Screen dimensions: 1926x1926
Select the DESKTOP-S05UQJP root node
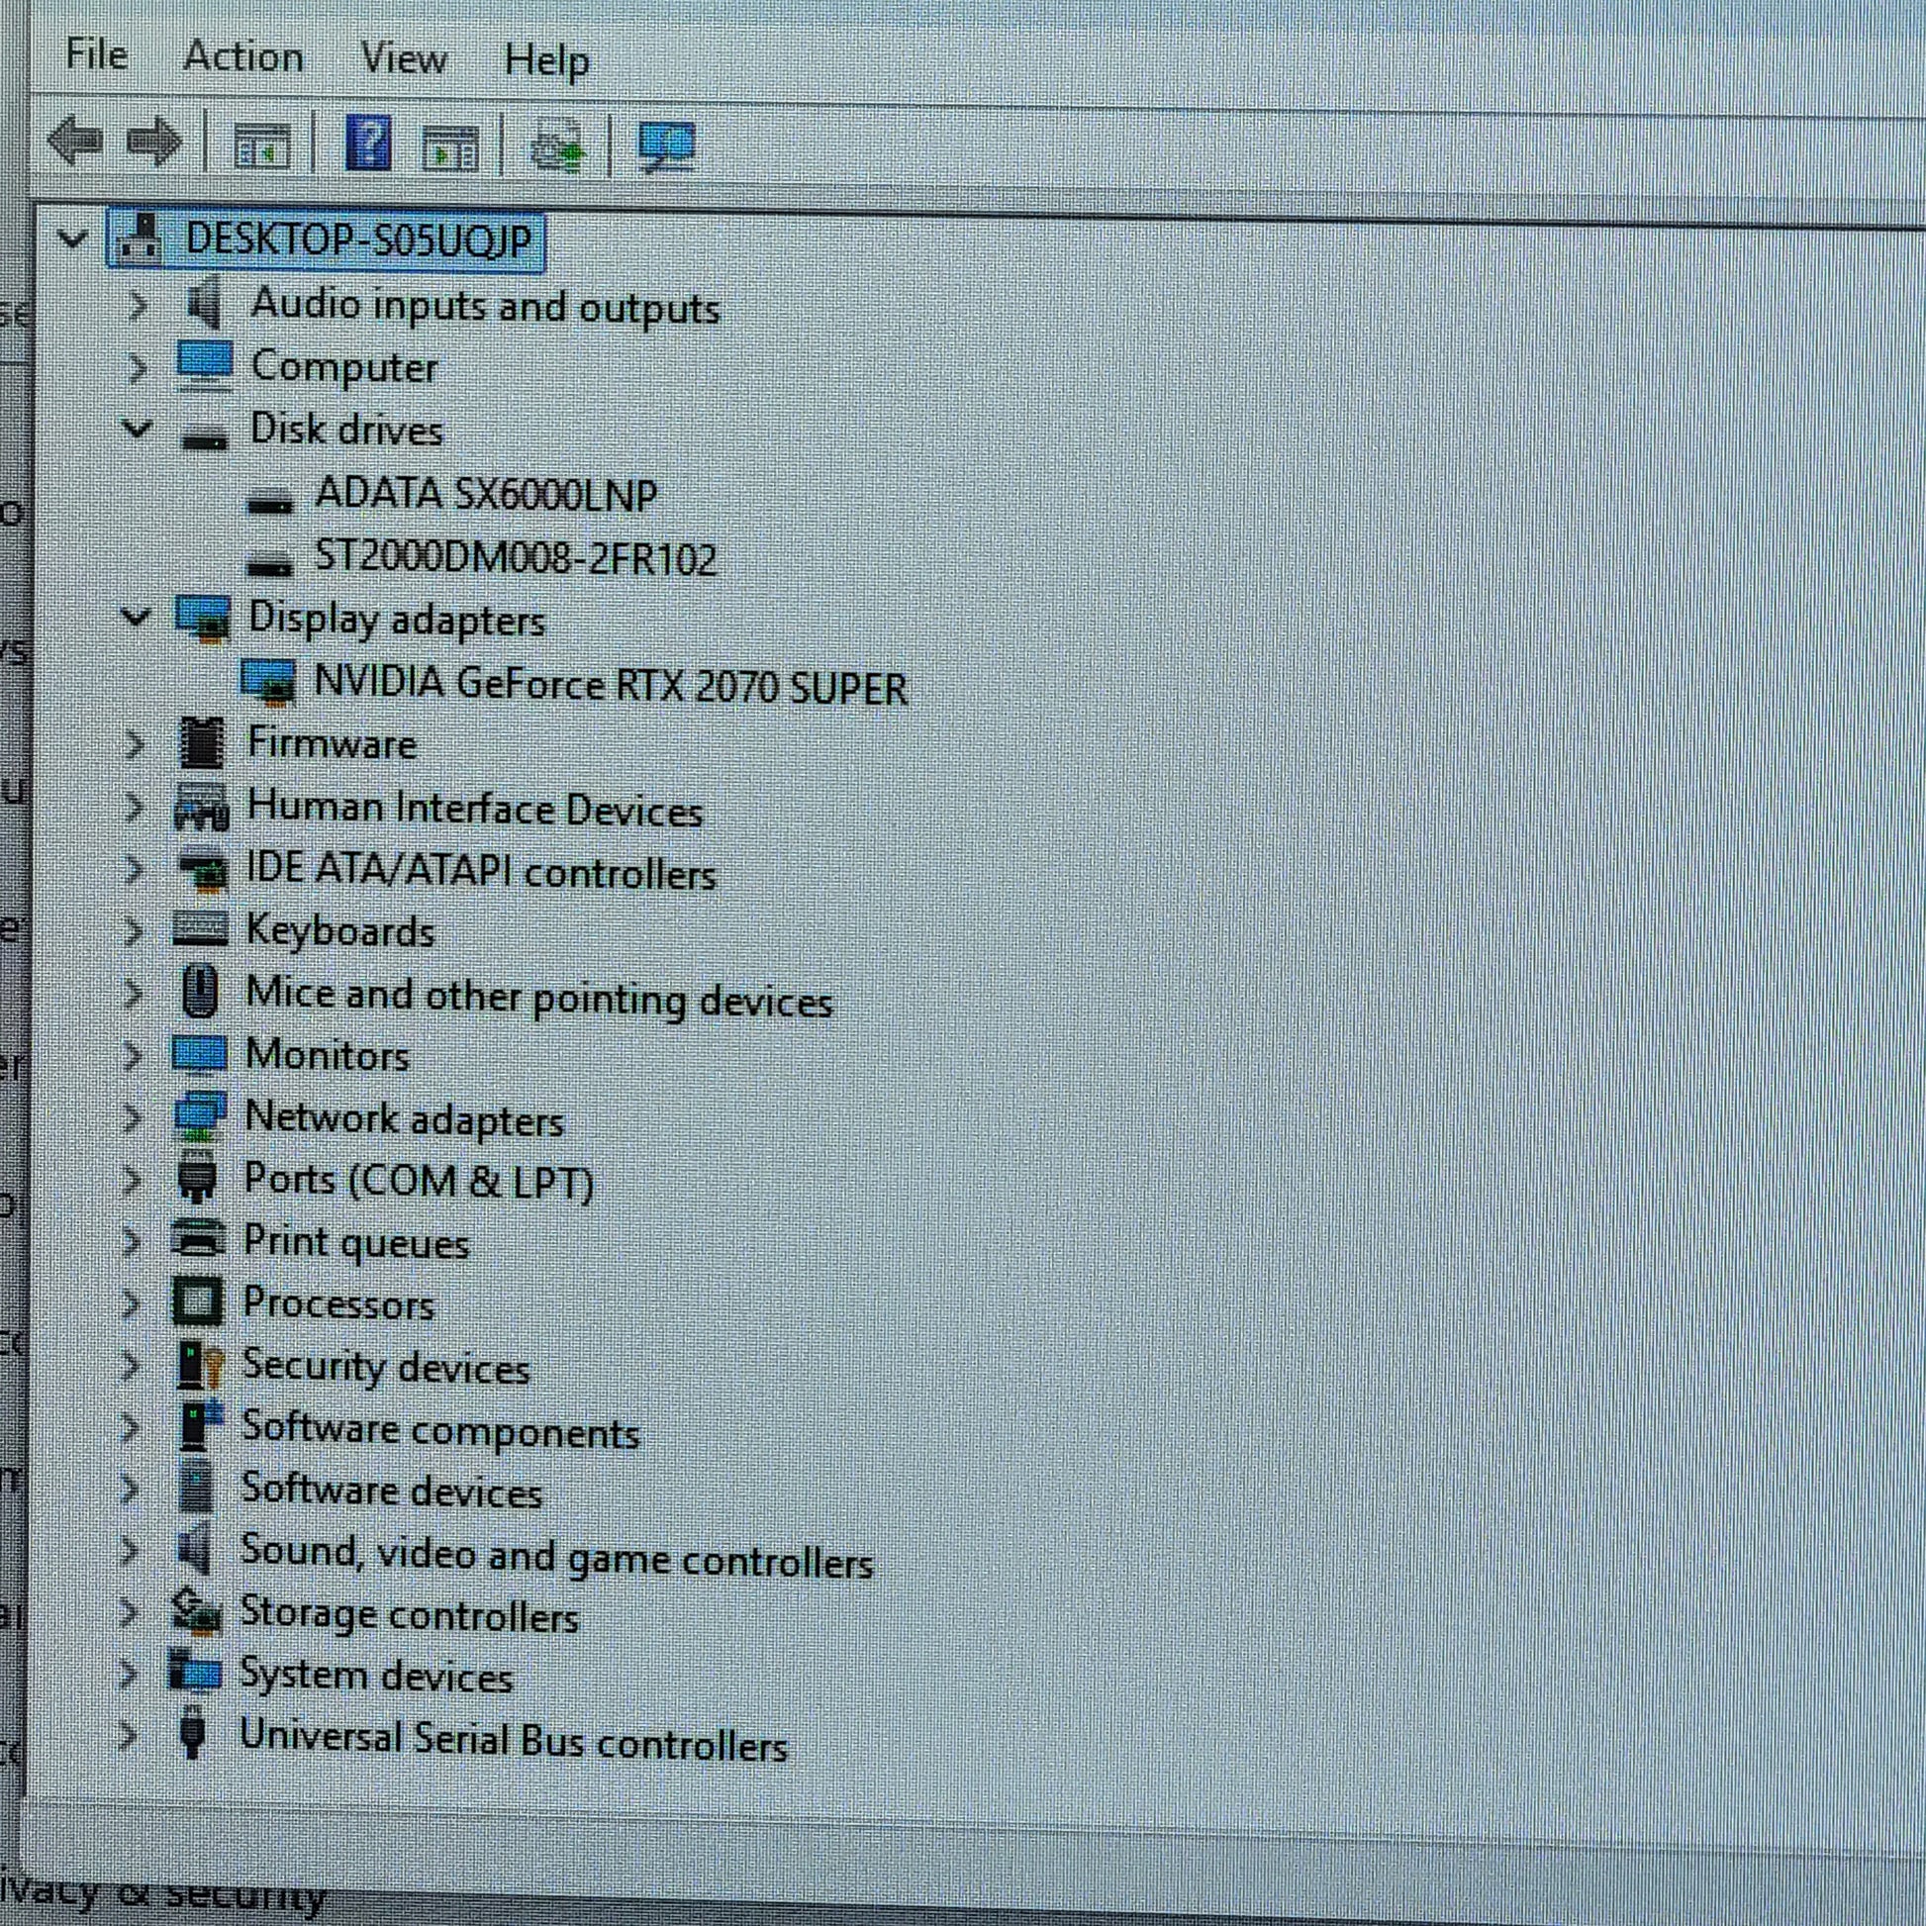(358, 241)
